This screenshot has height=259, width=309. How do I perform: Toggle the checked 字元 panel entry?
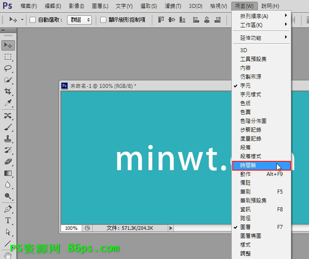(x=261, y=86)
